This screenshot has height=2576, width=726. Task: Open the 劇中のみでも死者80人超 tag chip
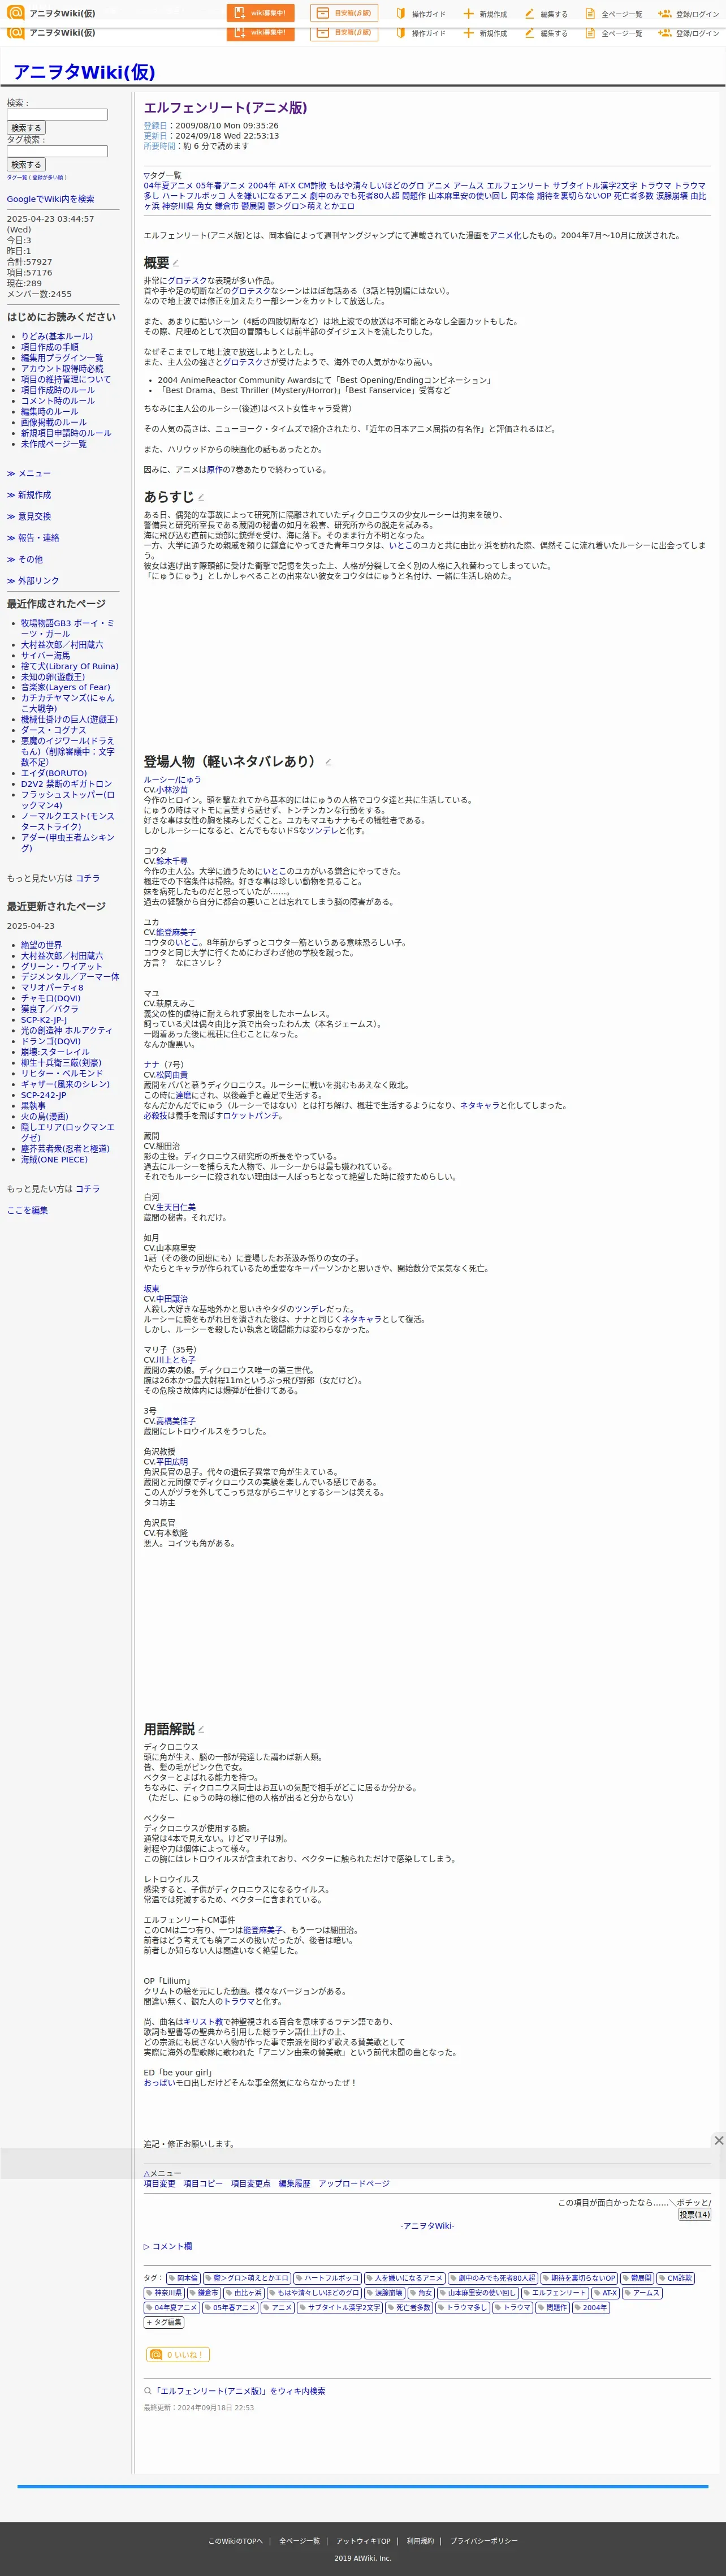492,2278
